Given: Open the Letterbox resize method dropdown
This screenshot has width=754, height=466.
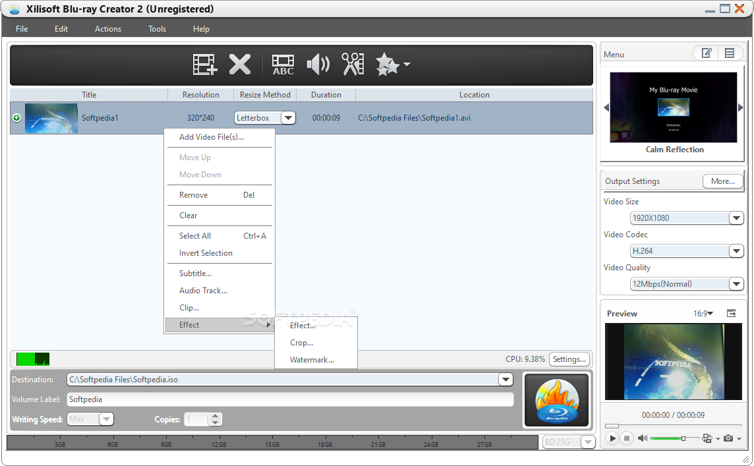Looking at the screenshot, I should pos(288,118).
